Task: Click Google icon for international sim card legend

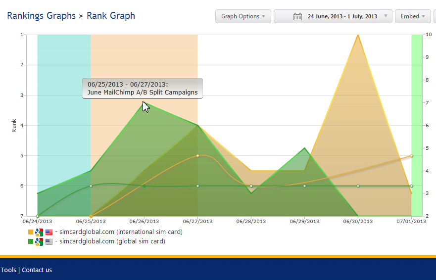Action: (39, 232)
